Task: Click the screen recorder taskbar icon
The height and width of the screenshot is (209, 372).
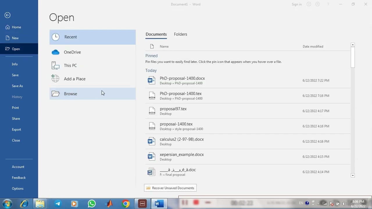Action: tap(142, 204)
